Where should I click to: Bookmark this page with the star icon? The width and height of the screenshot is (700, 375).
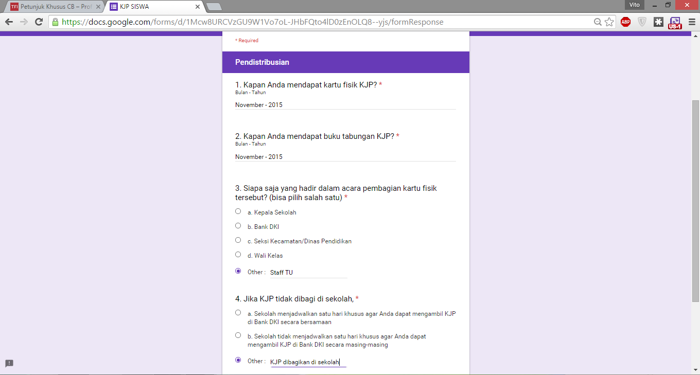(609, 22)
